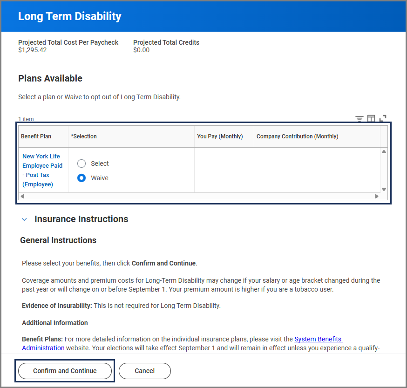Screen dimensions: 407x388
Task: Click the Selection column header
Action: pos(84,136)
